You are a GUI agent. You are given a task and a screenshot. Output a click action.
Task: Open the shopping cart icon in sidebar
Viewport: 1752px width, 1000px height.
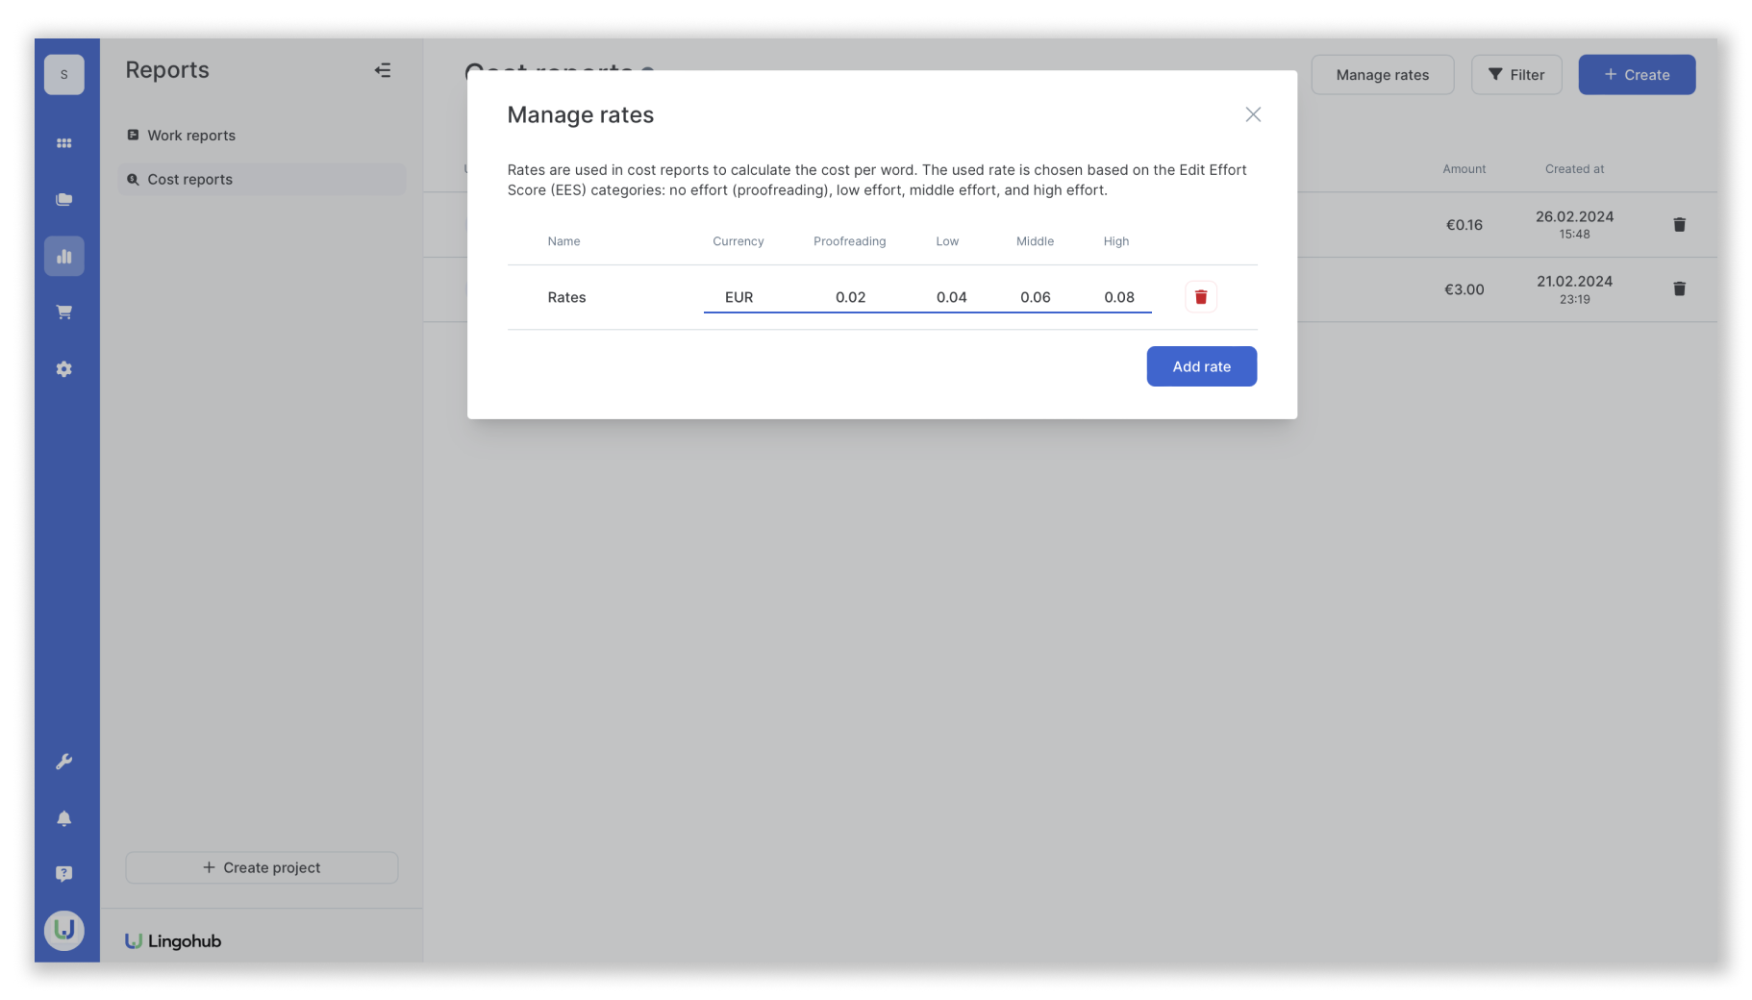click(x=64, y=312)
